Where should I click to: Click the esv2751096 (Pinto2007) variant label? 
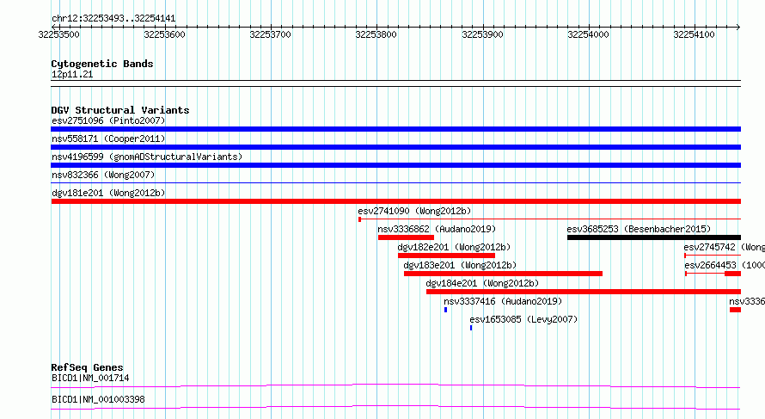tap(108, 120)
